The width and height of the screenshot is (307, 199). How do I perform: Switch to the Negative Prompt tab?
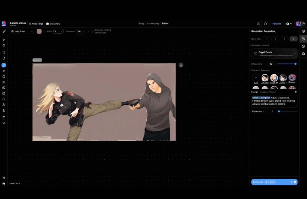[x=268, y=92]
